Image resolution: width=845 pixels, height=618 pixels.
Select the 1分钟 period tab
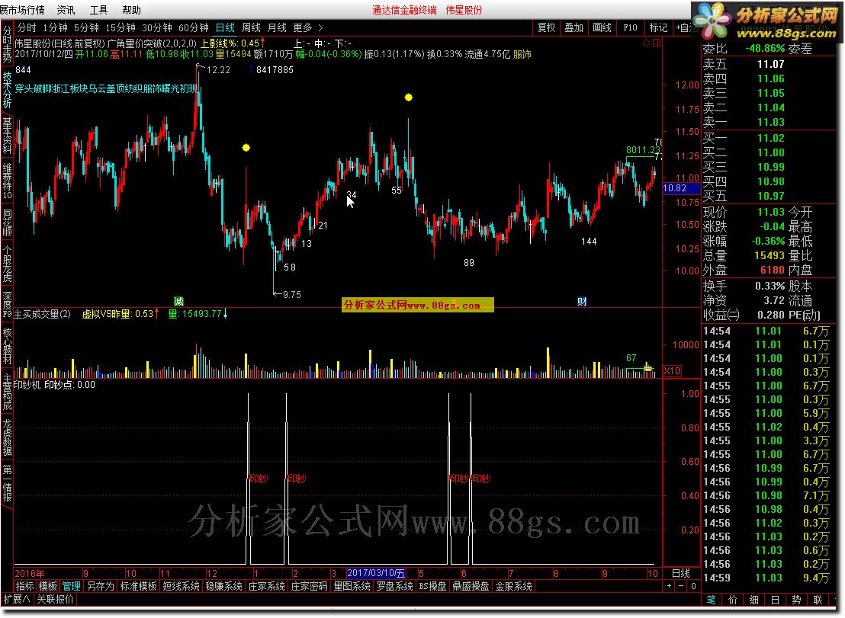pyautogui.click(x=55, y=27)
